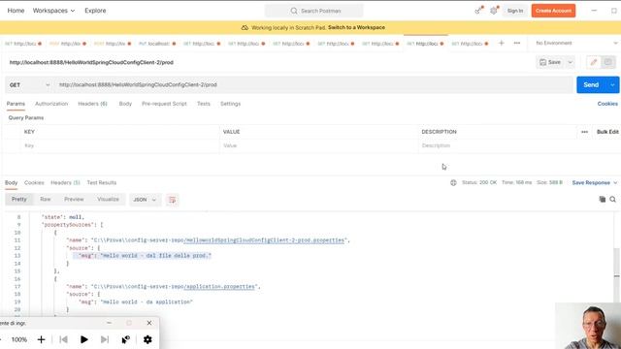Save the current request
The height and width of the screenshot is (349, 621).
click(550, 62)
